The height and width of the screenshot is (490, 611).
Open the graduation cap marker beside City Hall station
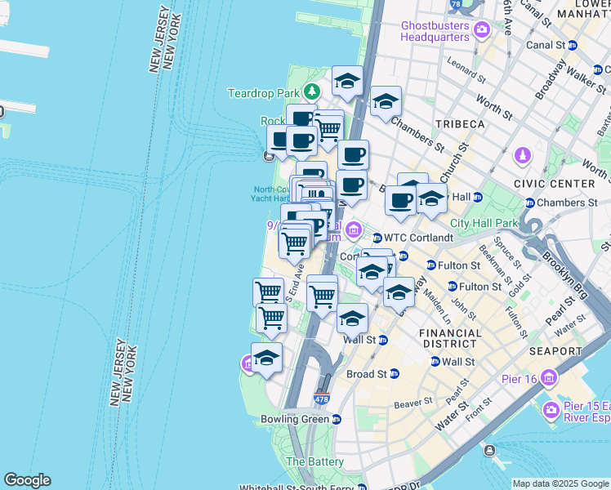point(431,200)
